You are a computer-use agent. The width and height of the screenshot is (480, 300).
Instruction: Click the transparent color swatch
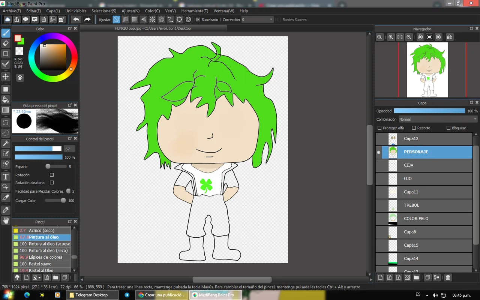click(x=19, y=51)
